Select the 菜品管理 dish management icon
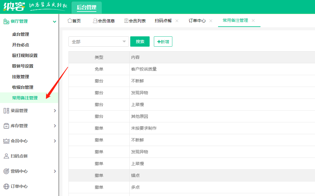315x196 pixels. click(6, 111)
